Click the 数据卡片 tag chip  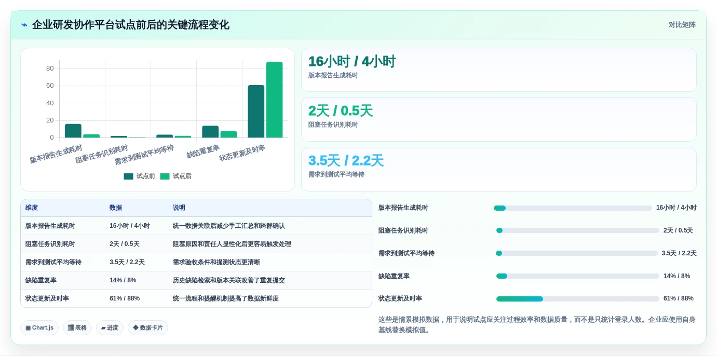click(x=148, y=328)
